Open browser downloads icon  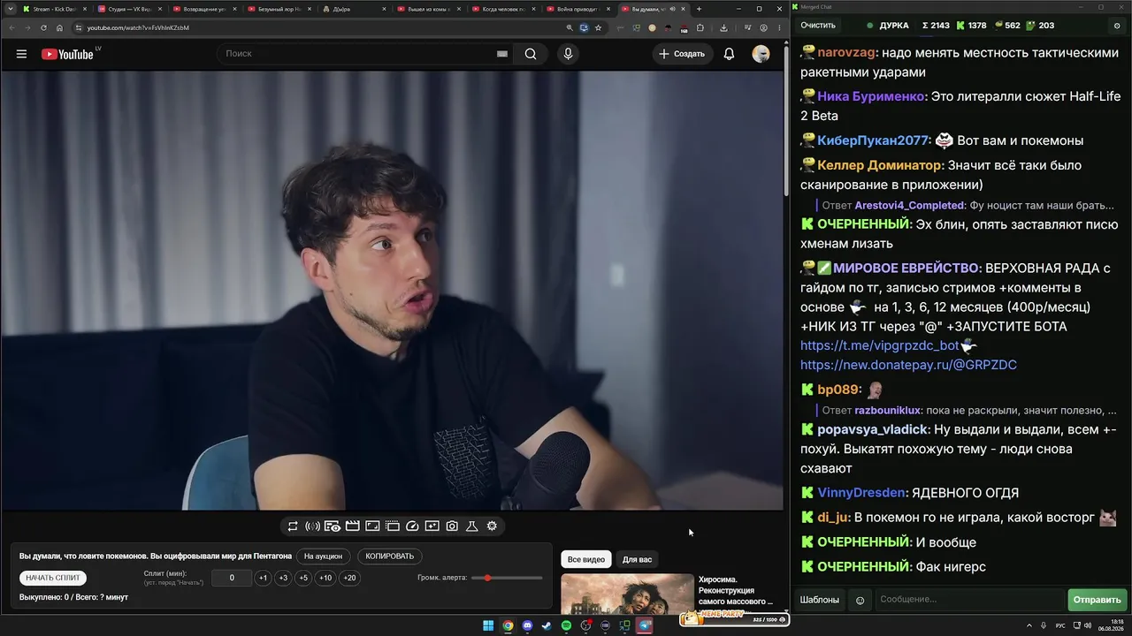click(723, 27)
